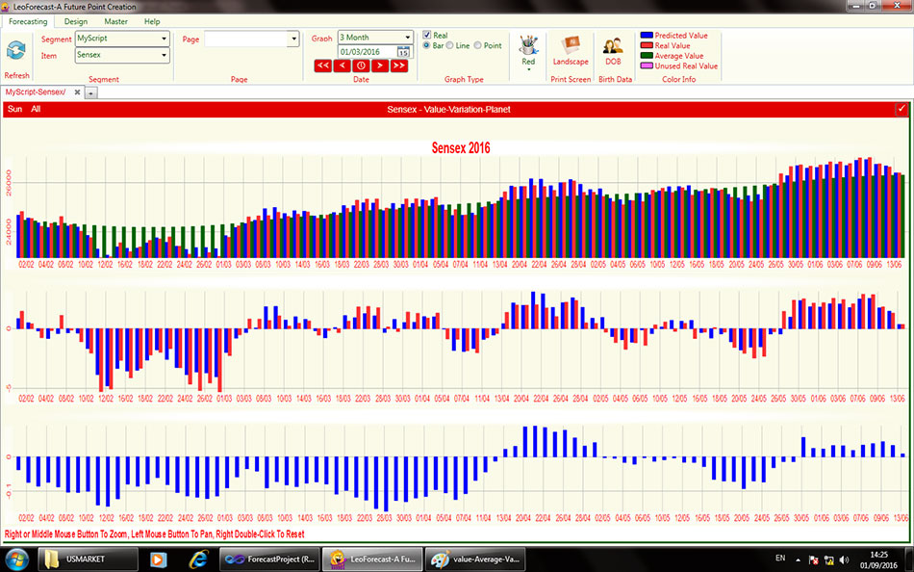Click the volume speaker icon in the tray
This screenshot has width=914, height=572.
[844, 560]
